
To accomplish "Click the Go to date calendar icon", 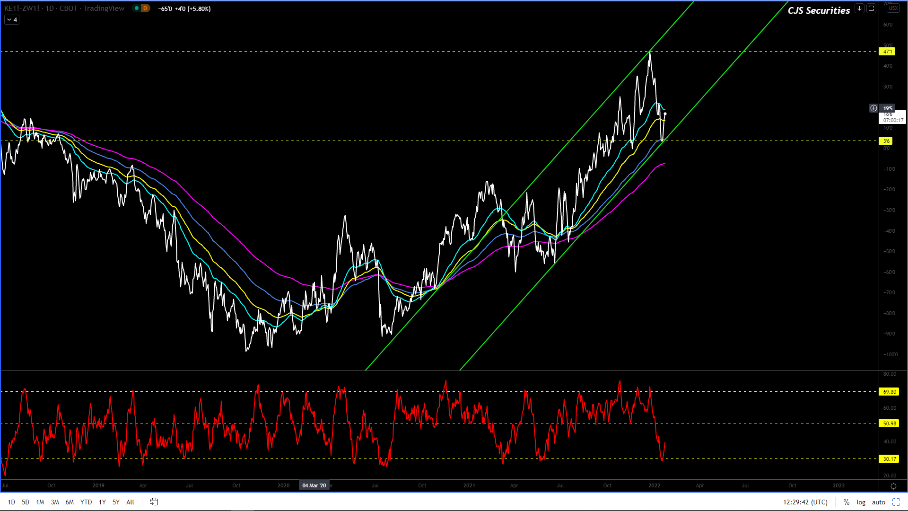I will pyautogui.click(x=154, y=502).
